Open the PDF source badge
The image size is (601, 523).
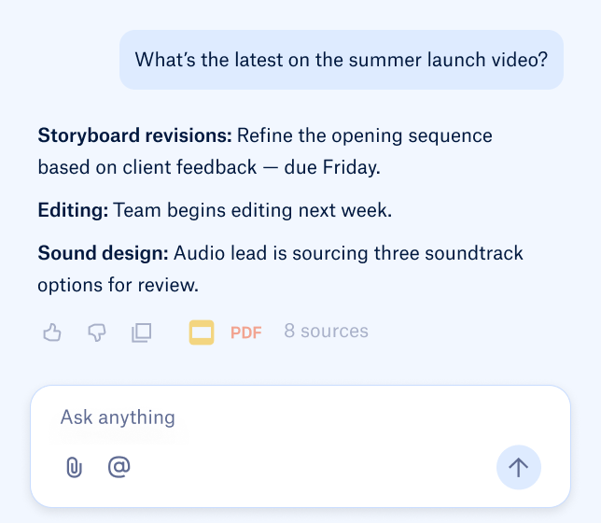tap(246, 332)
